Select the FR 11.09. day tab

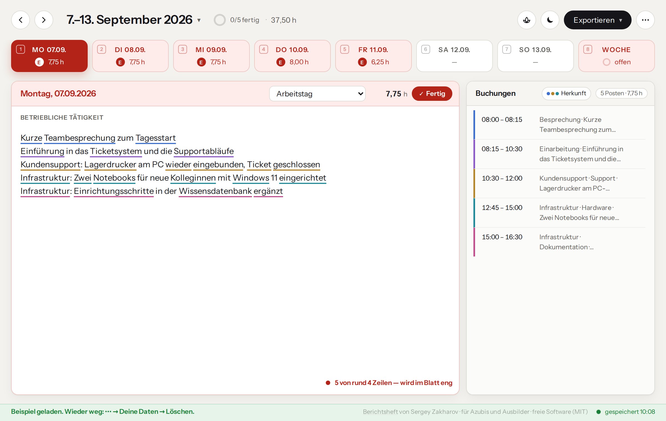point(374,56)
